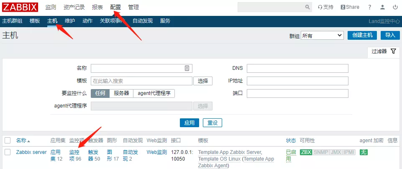Sort the host list by 名称 column
This screenshot has height=169, width=402.
[x=23, y=140]
